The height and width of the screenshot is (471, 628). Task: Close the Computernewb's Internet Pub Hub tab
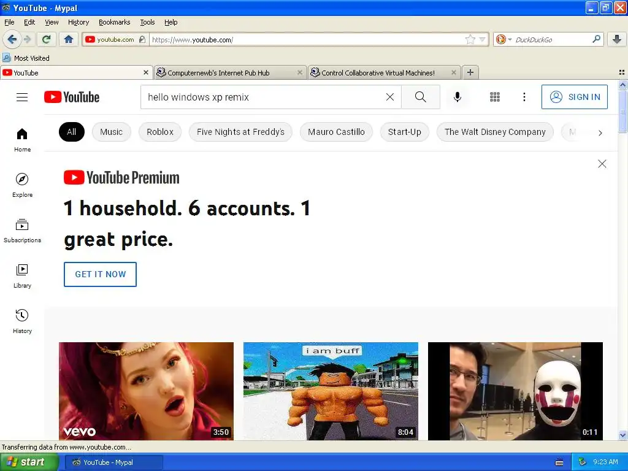[x=299, y=72]
